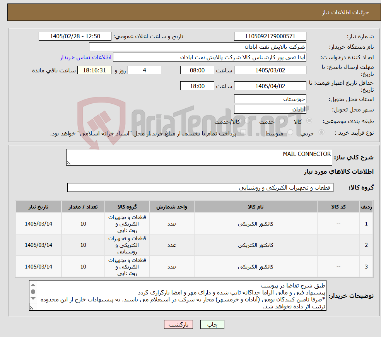Click the واحد شمارش column header
This screenshot has width=381, height=337.
pyautogui.click(x=172, y=207)
